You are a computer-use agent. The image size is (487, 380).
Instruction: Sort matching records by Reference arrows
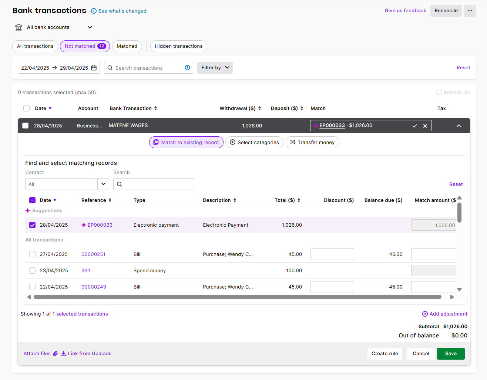110,200
